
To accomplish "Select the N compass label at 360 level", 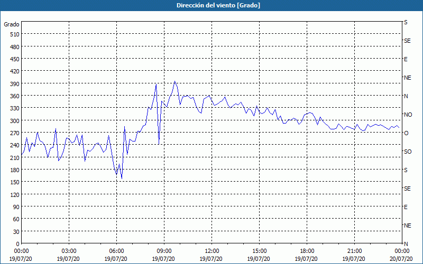I will pyautogui.click(x=406, y=96).
